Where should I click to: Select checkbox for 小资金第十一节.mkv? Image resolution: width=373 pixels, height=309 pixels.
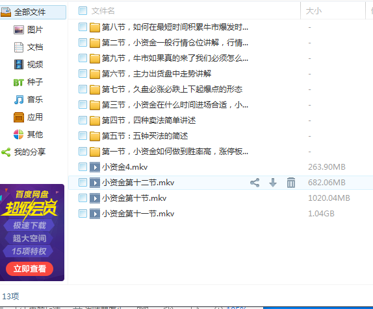83,214
